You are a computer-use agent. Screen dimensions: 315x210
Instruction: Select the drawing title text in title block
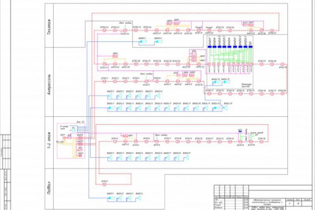[267, 202]
